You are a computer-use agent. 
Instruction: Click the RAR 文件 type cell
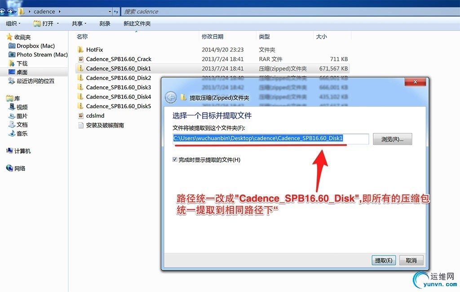tap(270, 59)
